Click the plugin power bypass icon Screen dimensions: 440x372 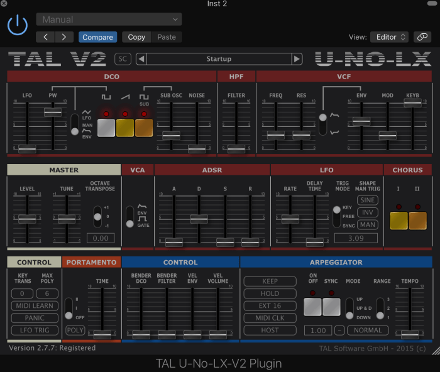[x=18, y=26]
